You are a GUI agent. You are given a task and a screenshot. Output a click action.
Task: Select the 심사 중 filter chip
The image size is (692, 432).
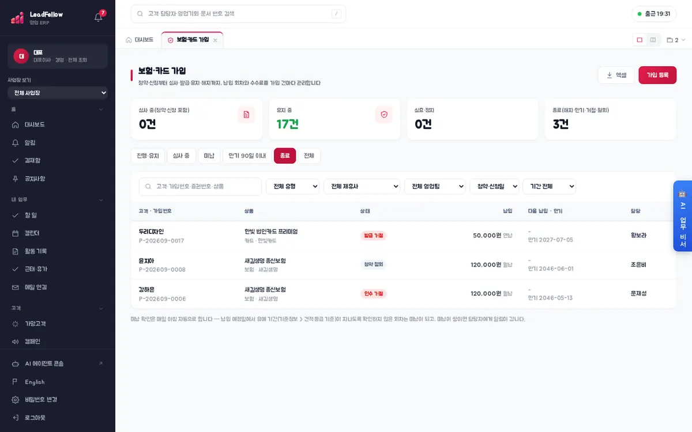(181, 156)
